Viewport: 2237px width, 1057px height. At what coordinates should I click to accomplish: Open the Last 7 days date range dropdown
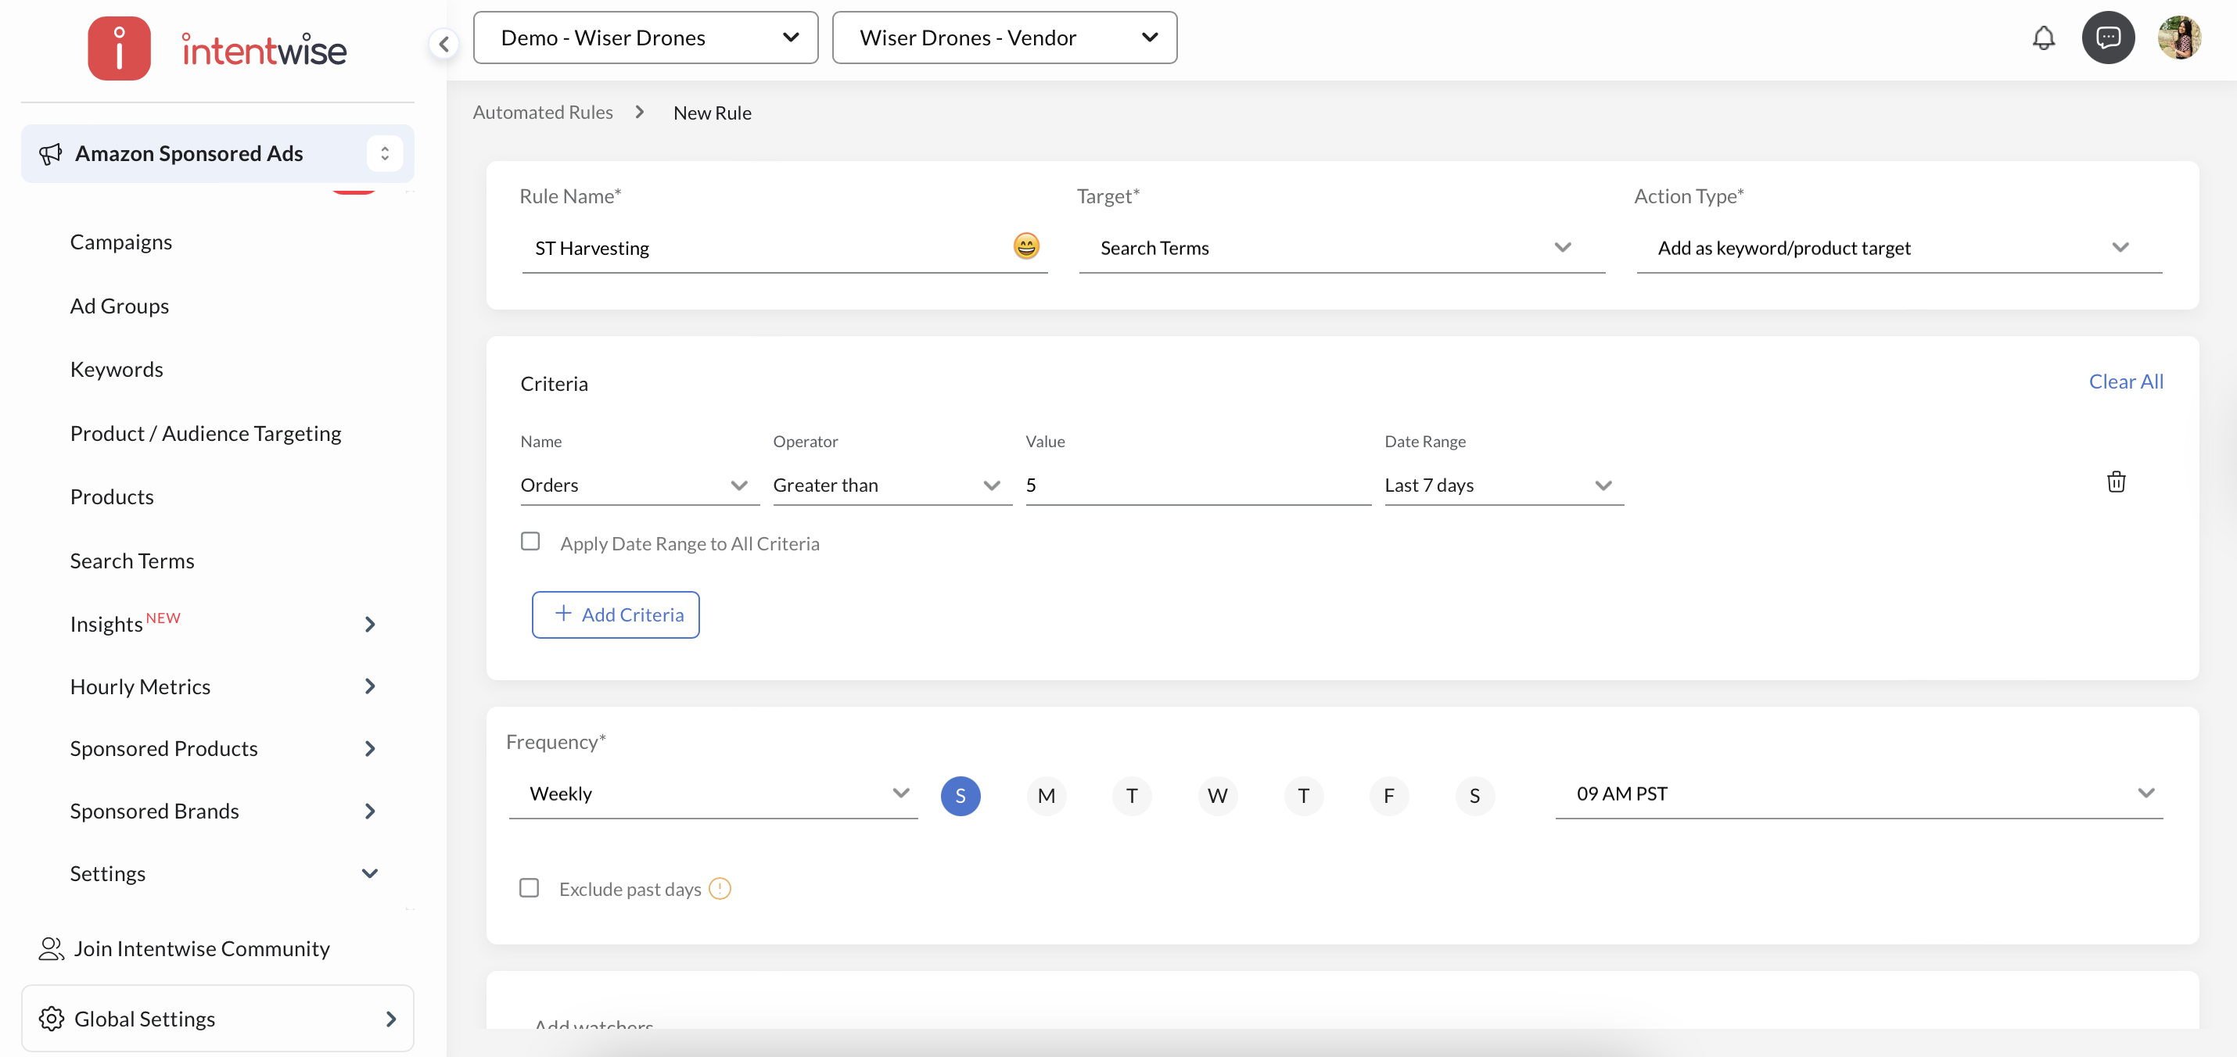1503,486
